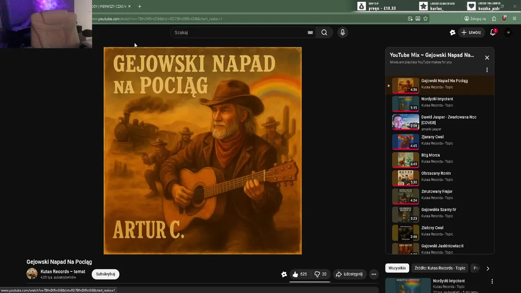Click the star icon left of Utwórz
The height and width of the screenshot is (293, 521).
(452, 33)
